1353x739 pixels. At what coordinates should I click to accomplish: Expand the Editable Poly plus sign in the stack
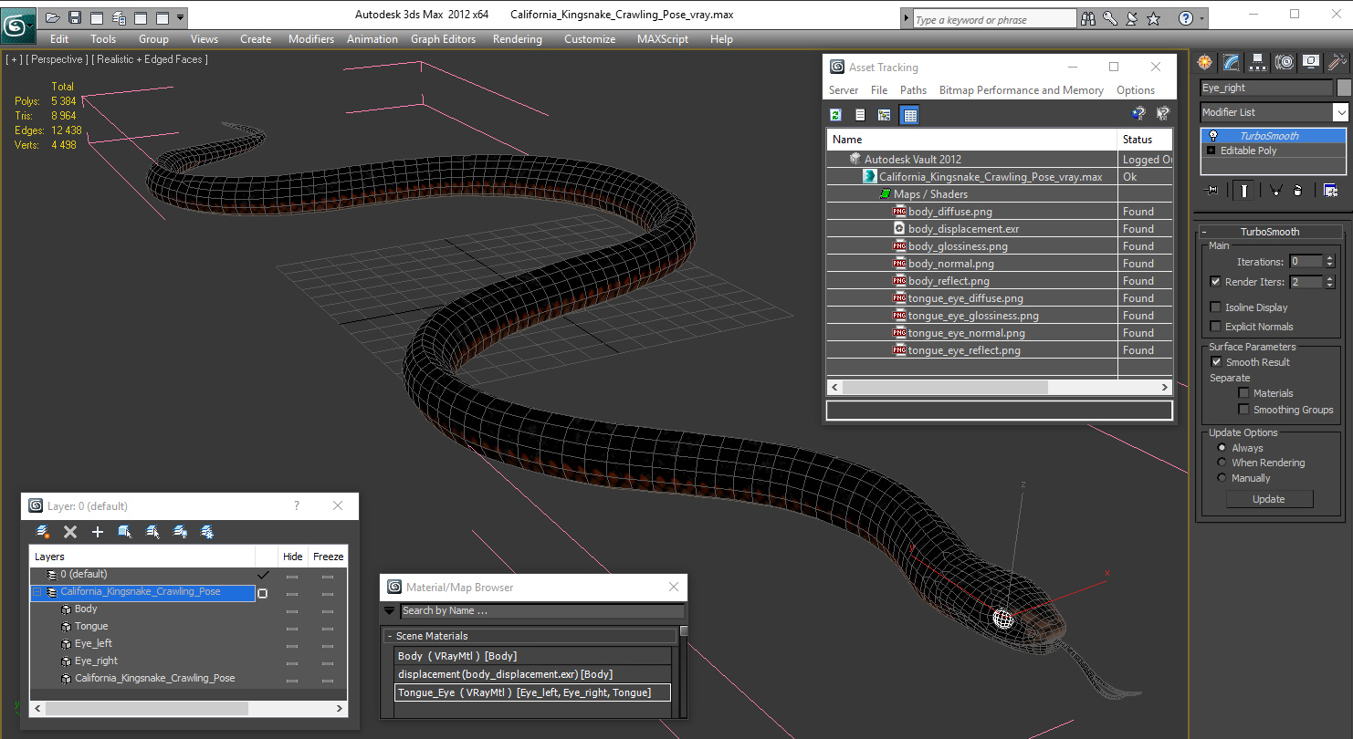tap(1211, 151)
